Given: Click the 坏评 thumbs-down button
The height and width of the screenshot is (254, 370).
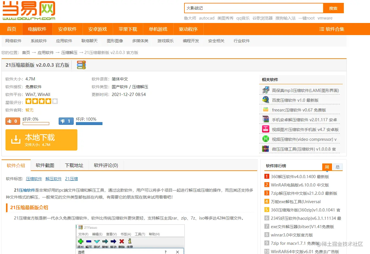Looking at the screenshot, I should pos(66,121).
